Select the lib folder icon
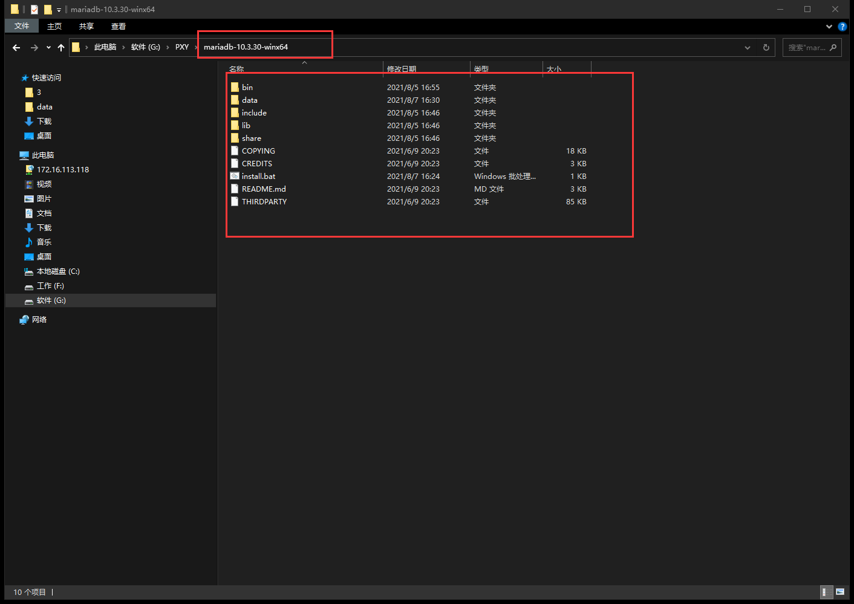Image resolution: width=854 pixels, height=604 pixels. [x=235, y=125]
